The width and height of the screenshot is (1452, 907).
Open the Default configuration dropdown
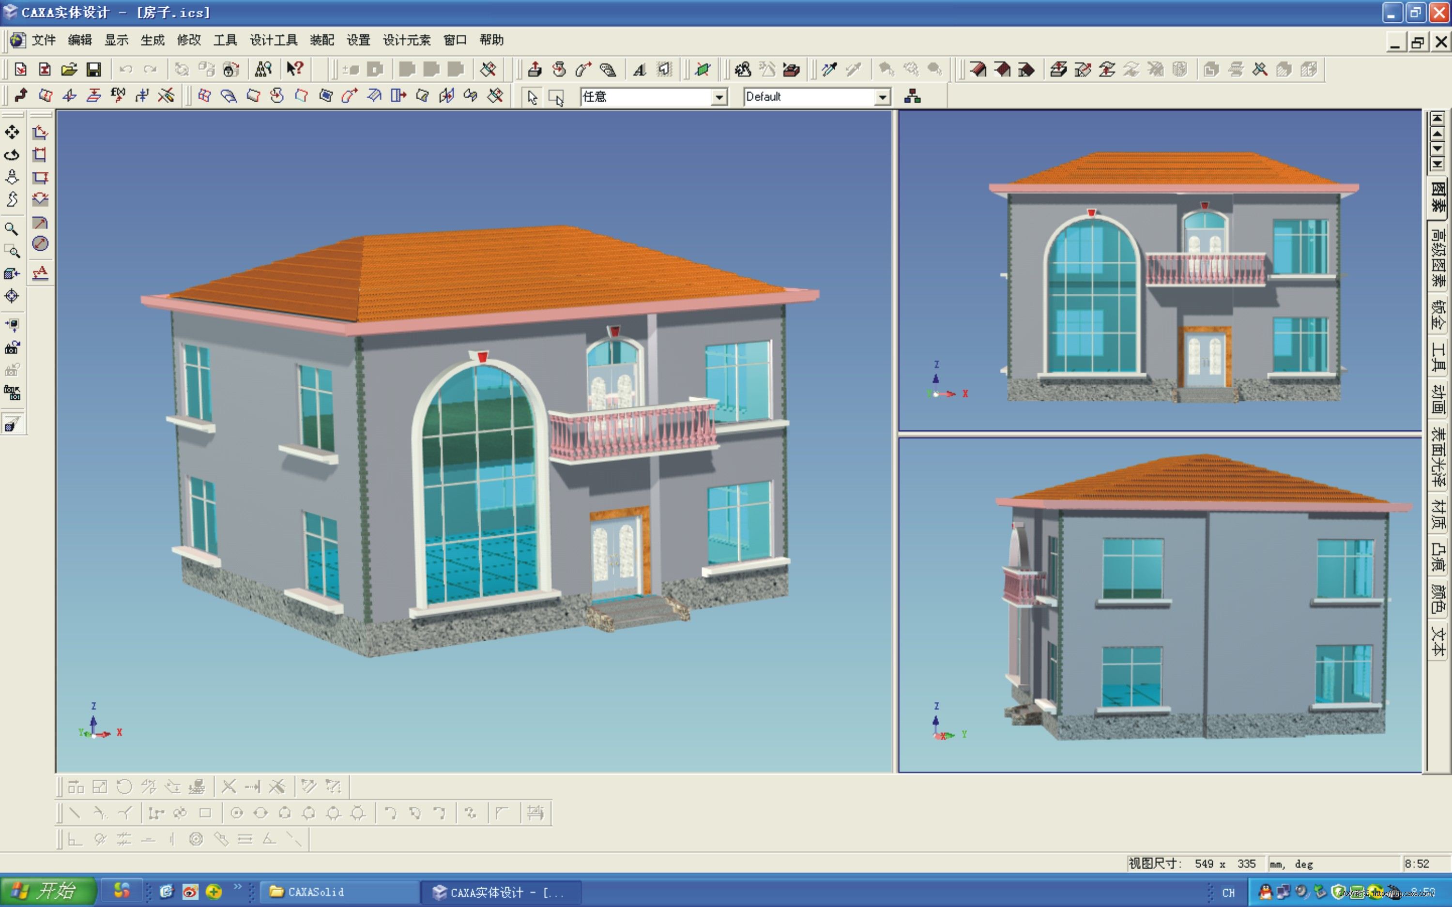coord(882,97)
